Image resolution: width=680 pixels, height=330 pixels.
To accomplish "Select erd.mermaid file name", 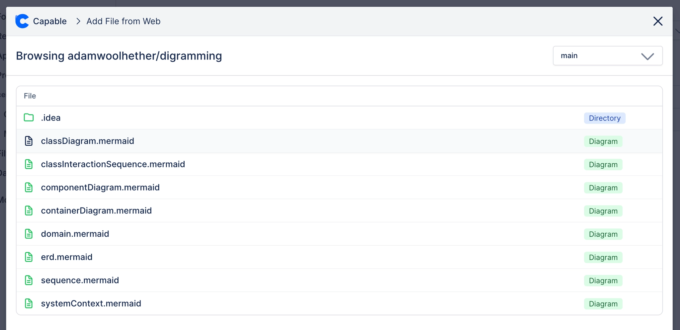I will pos(67,257).
